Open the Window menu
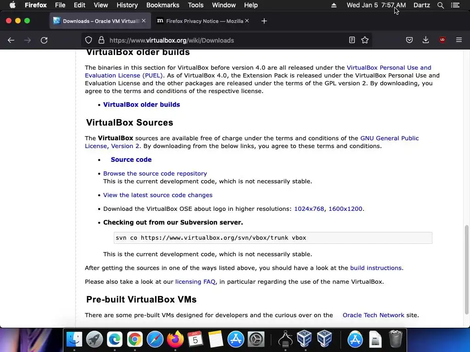 pyautogui.click(x=224, y=5)
